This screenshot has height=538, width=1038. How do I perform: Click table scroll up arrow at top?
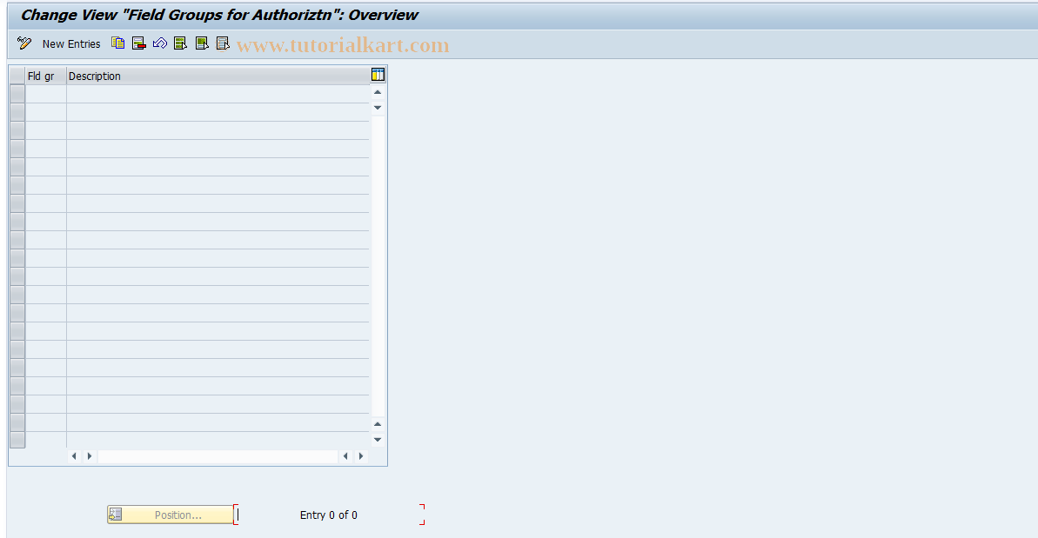(x=378, y=92)
